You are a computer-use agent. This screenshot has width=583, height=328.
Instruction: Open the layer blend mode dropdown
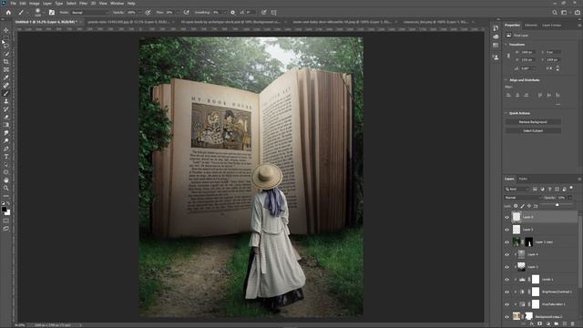click(x=522, y=198)
